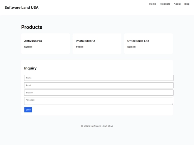The width and height of the screenshot is (194, 145).
Task: Click the $29.99 price
Action: click(28, 47)
